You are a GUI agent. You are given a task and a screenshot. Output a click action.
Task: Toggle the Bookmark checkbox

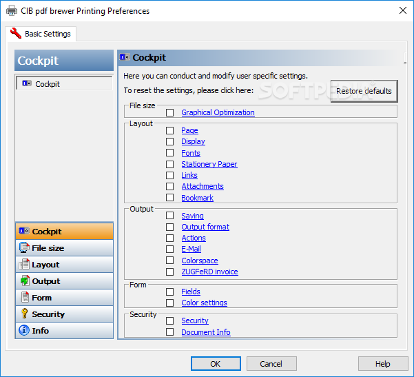point(169,198)
